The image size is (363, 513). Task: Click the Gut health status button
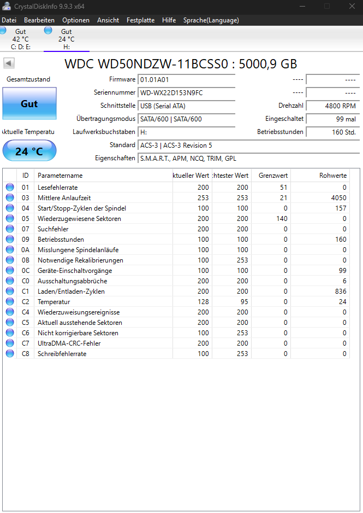pyautogui.click(x=29, y=103)
